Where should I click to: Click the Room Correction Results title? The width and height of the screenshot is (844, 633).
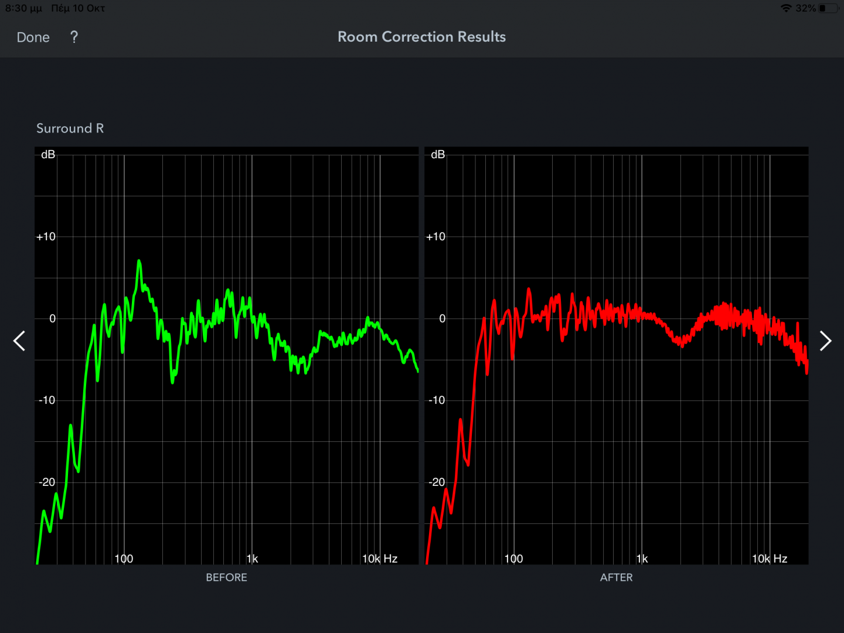click(x=421, y=37)
